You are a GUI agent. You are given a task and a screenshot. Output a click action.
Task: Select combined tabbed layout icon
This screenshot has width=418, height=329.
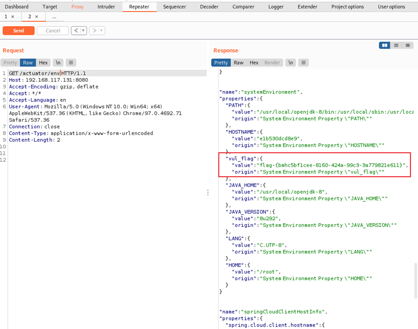click(x=407, y=45)
